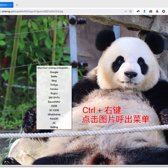Open the Setting entry in menu
Viewport: 168px width, 168px height.
54,127
